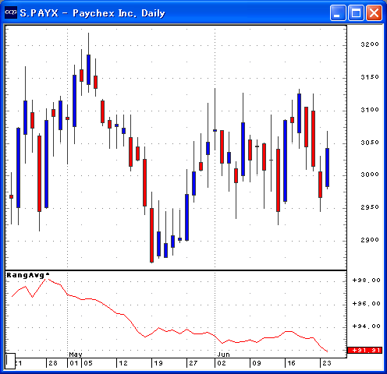Click the 09 date label on time axis
387x374 pixels.
tap(257, 363)
